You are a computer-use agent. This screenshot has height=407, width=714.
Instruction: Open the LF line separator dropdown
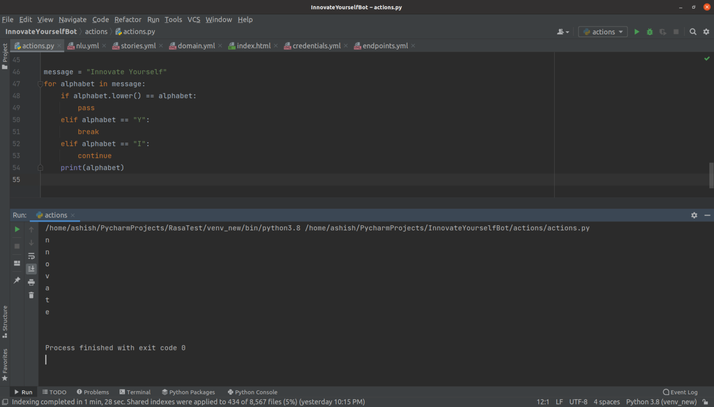coord(559,401)
